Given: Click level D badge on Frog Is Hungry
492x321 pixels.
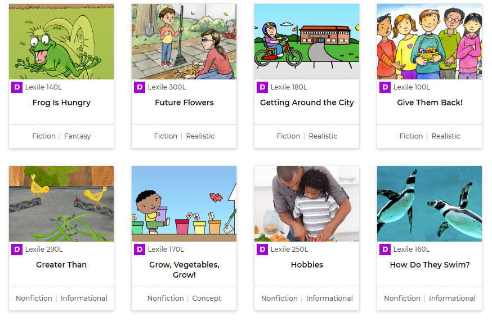Looking at the screenshot, I should [17, 87].
